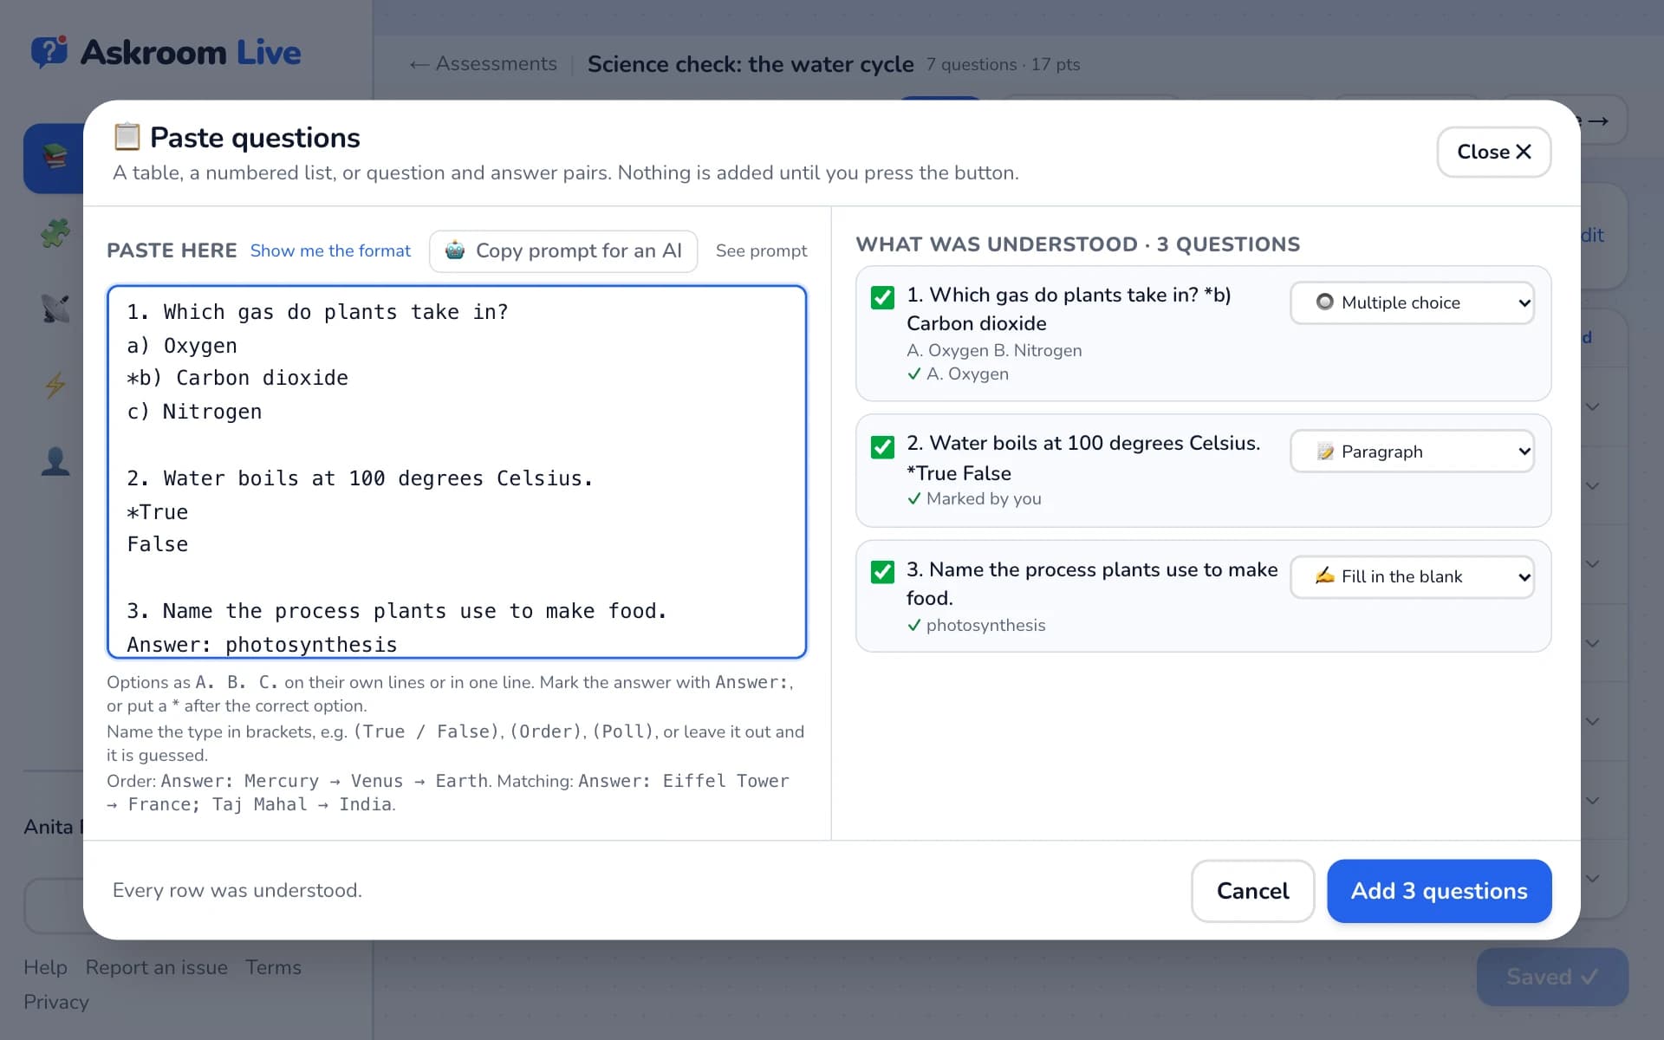Uncheck question 1 Which gas do plants

point(882,297)
